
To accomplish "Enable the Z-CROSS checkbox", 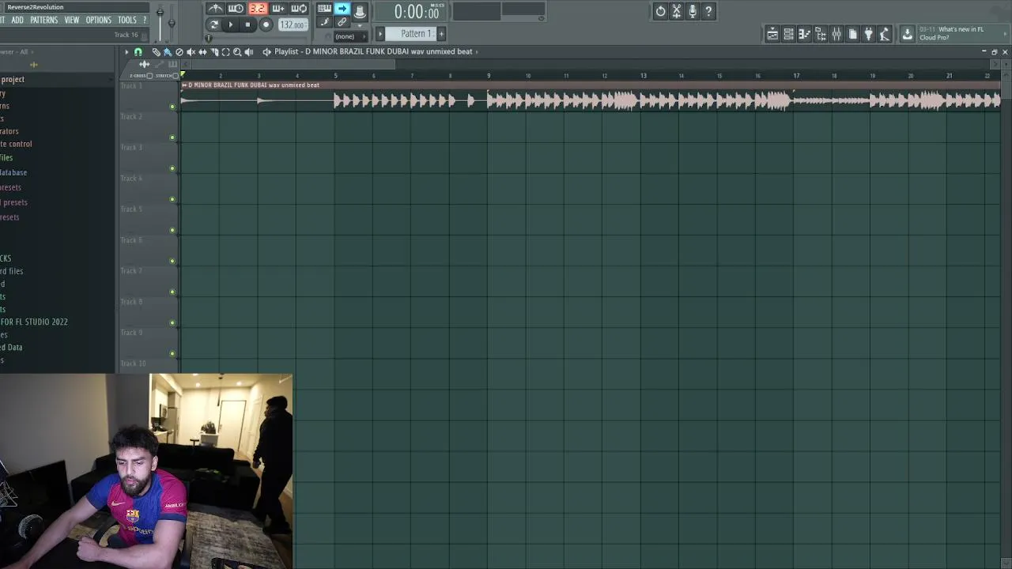I will [149, 76].
